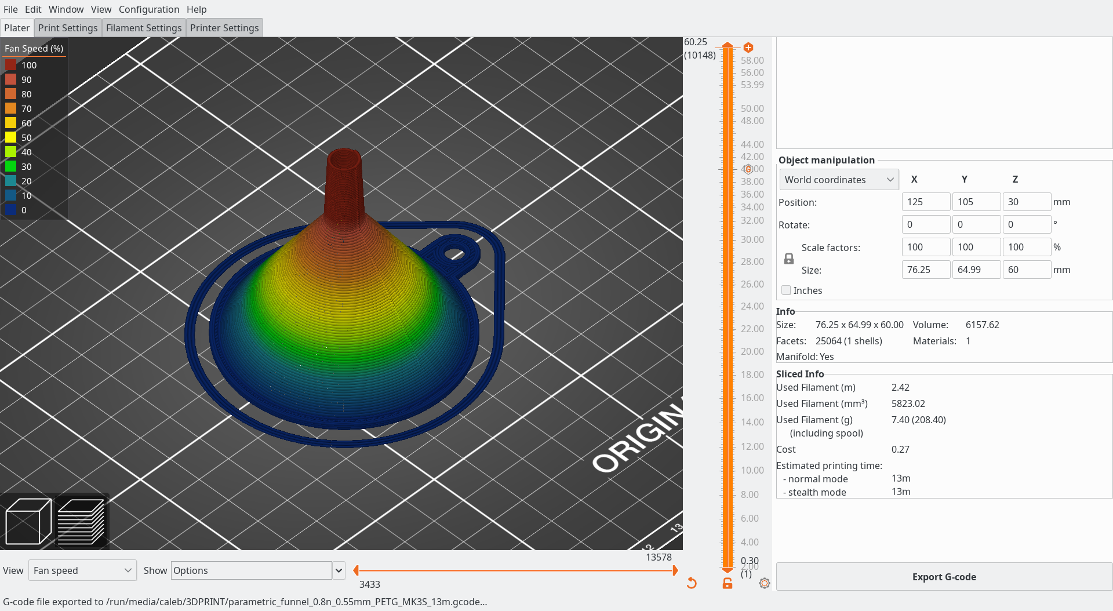Switch to 3D editor view cube icon
This screenshot has width=1113, height=611.
click(28, 521)
